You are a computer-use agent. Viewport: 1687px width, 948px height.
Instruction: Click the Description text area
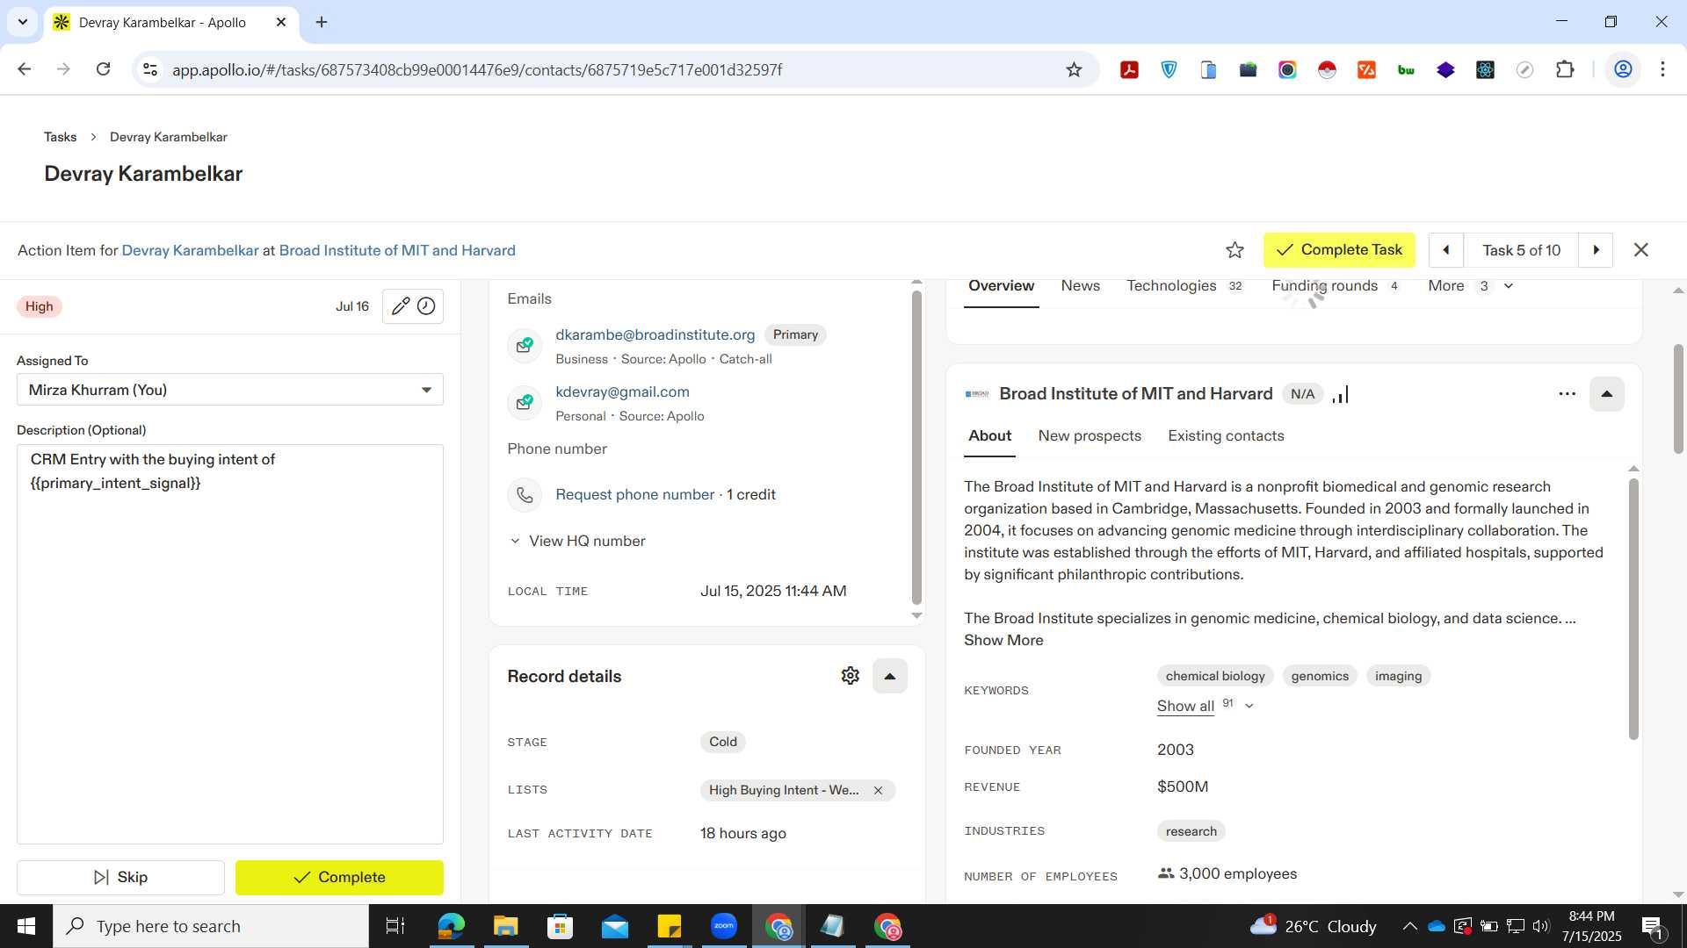(230, 644)
